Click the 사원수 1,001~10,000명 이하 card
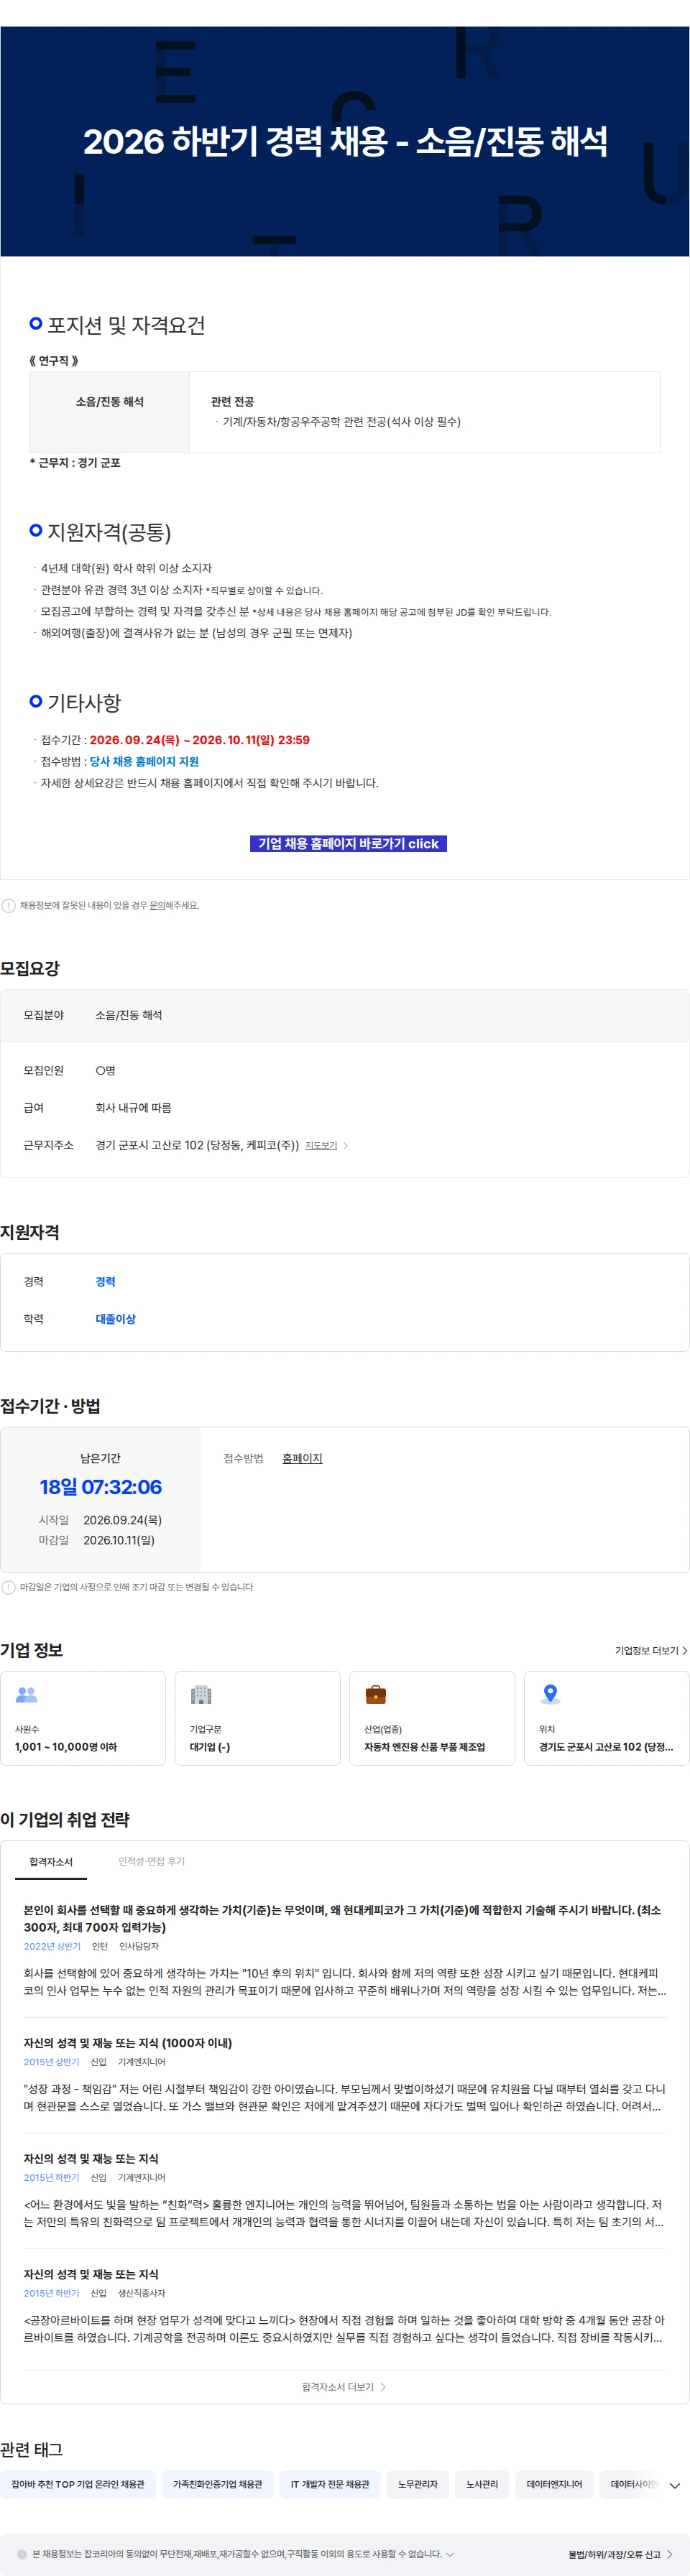Screen dimensions: 690x2576 click(83, 1717)
